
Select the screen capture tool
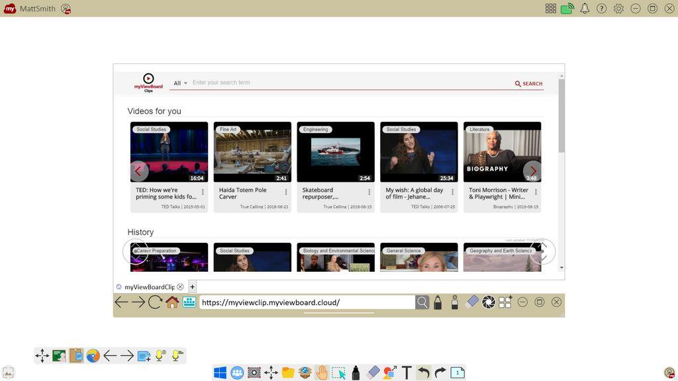(x=254, y=372)
